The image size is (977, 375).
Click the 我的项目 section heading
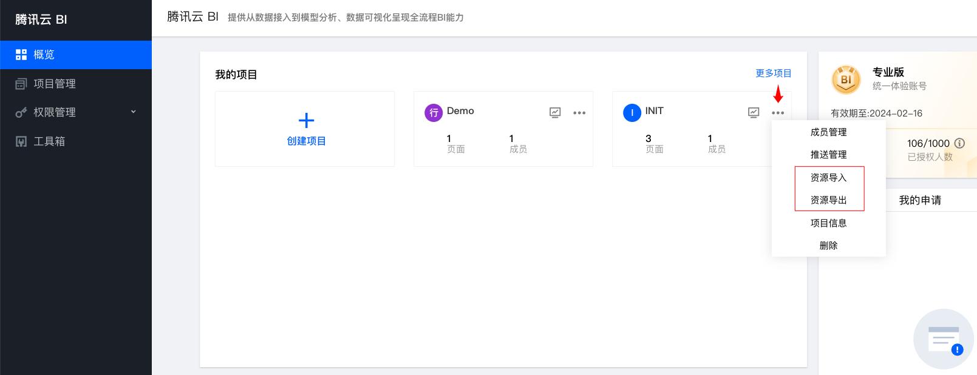point(236,75)
